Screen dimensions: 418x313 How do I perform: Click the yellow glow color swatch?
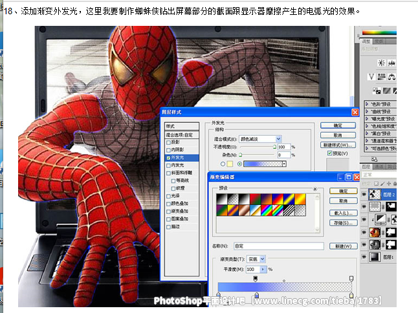point(230,164)
